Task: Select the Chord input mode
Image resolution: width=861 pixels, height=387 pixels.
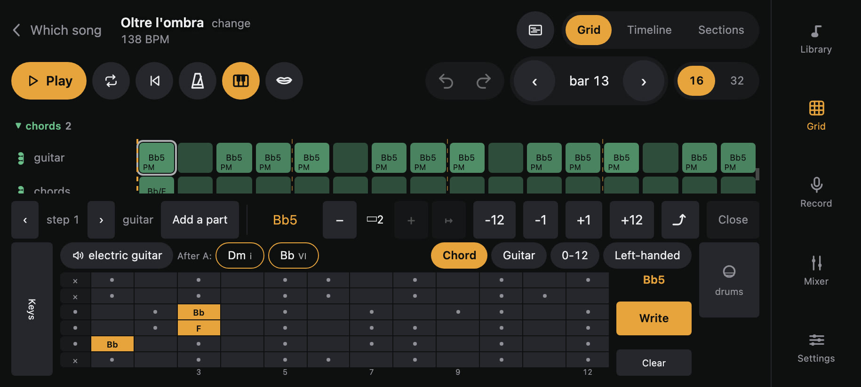Action: (459, 255)
